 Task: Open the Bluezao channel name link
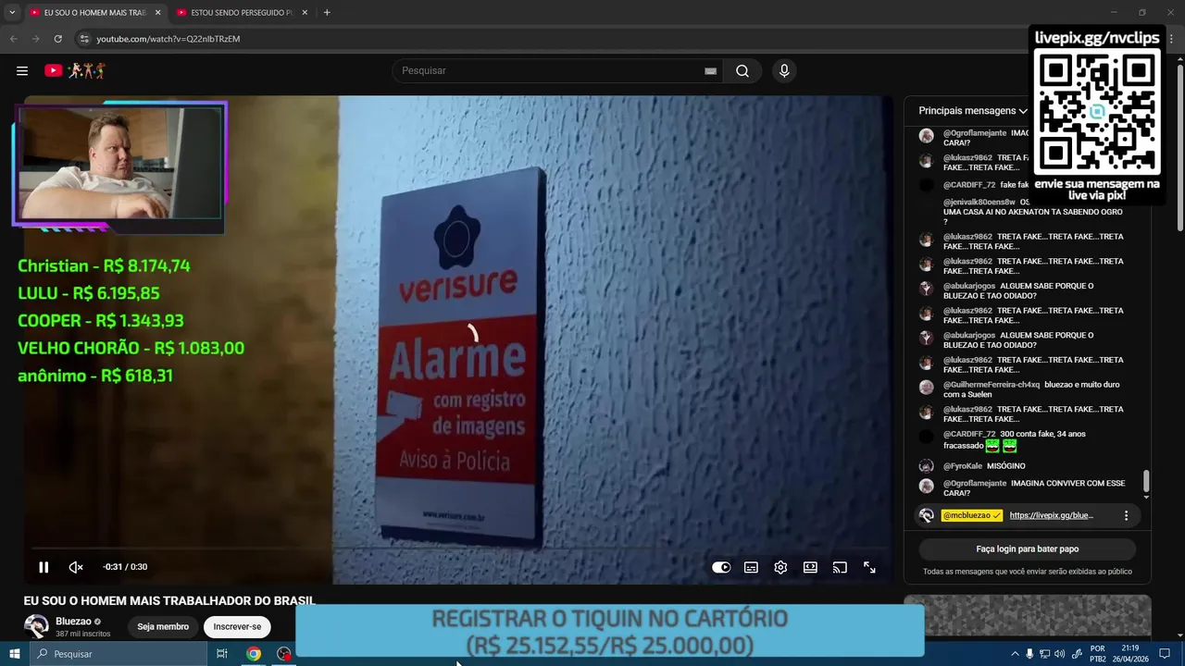pos(73,622)
